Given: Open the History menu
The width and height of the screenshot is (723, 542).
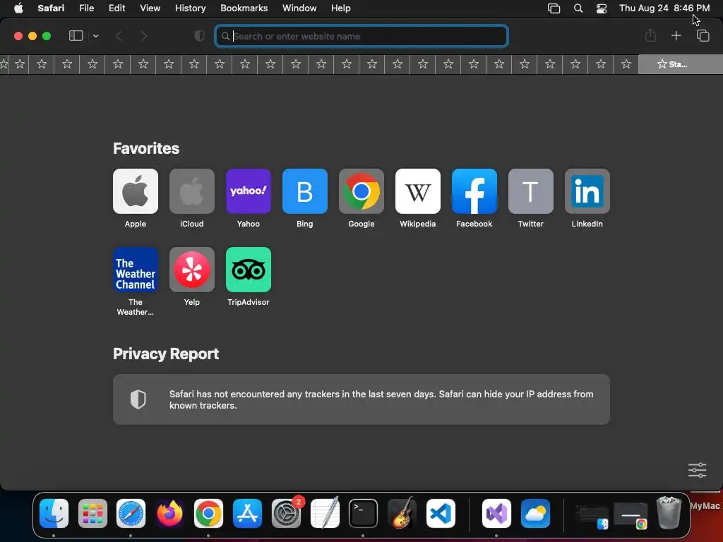Looking at the screenshot, I should coord(190,8).
